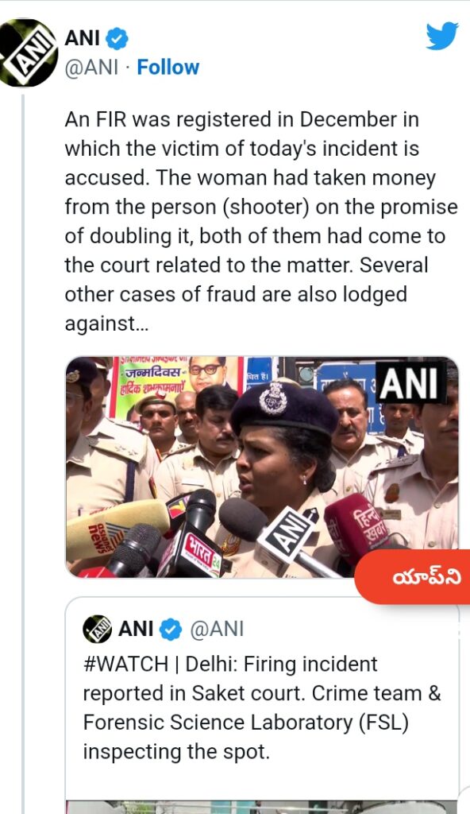Open the quoted tweet's media preview below
This screenshot has height=814, width=470.
(x=262, y=807)
